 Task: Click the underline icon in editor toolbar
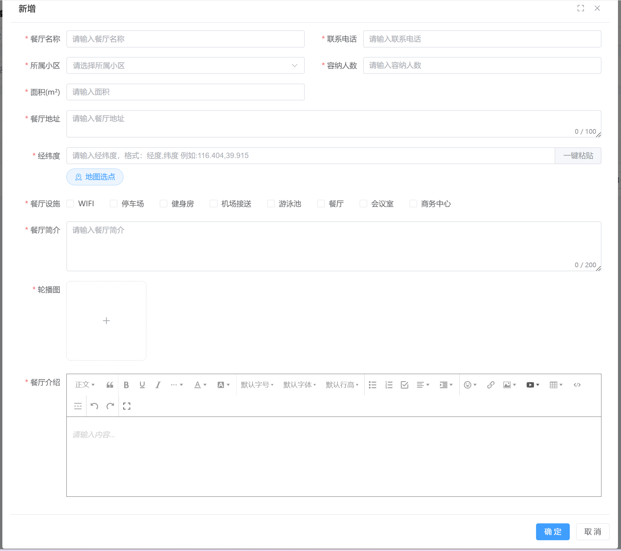click(142, 385)
